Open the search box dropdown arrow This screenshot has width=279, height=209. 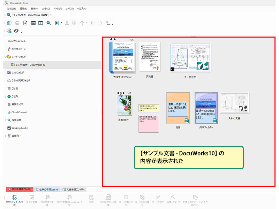51,15
